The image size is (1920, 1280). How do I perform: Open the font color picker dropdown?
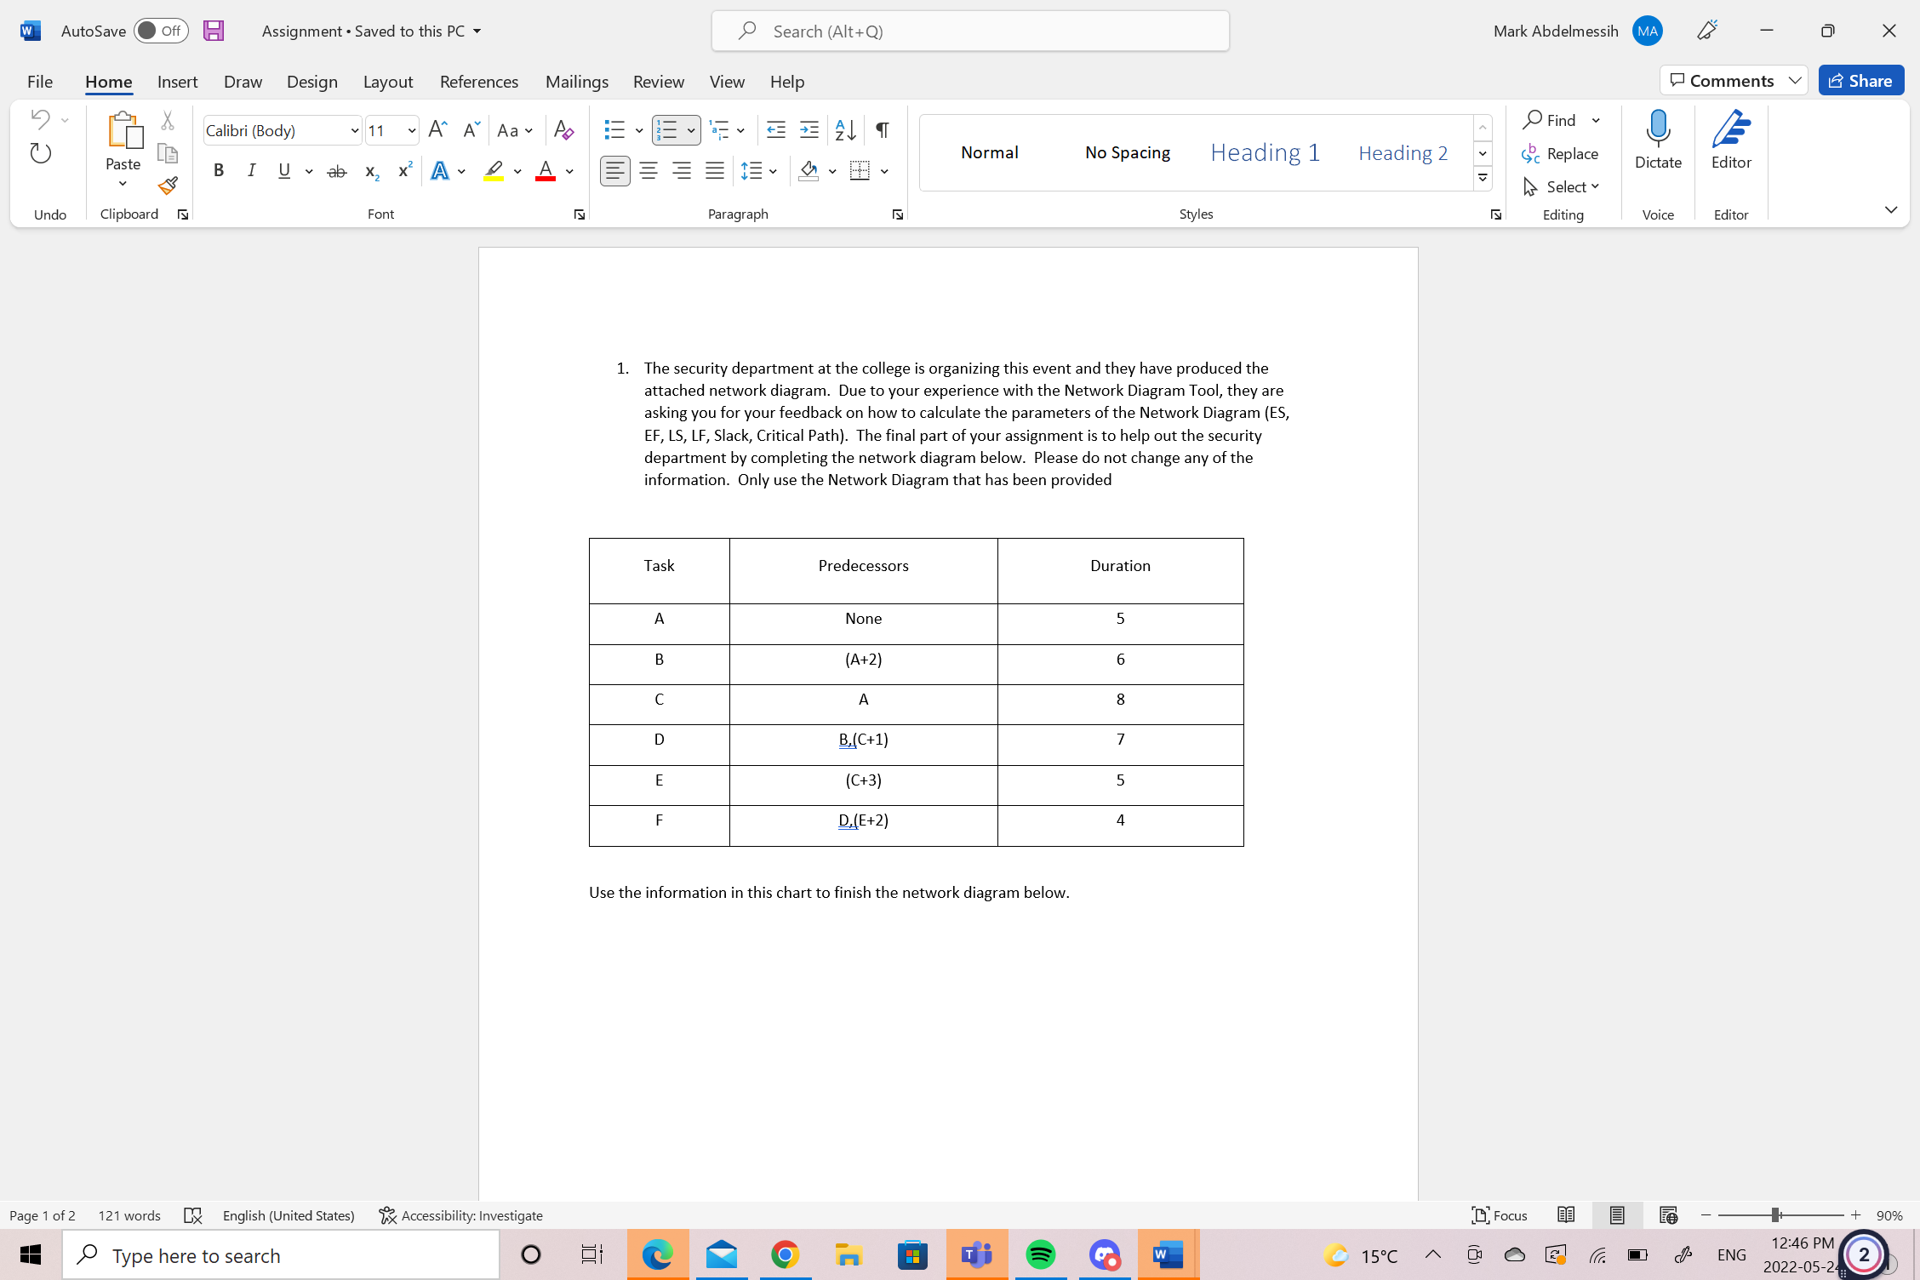[569, 171]
